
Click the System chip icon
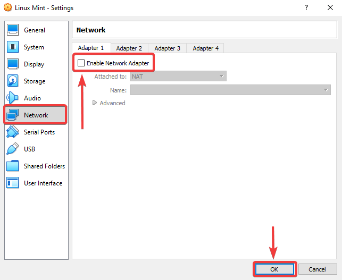(x=13, y=47)
